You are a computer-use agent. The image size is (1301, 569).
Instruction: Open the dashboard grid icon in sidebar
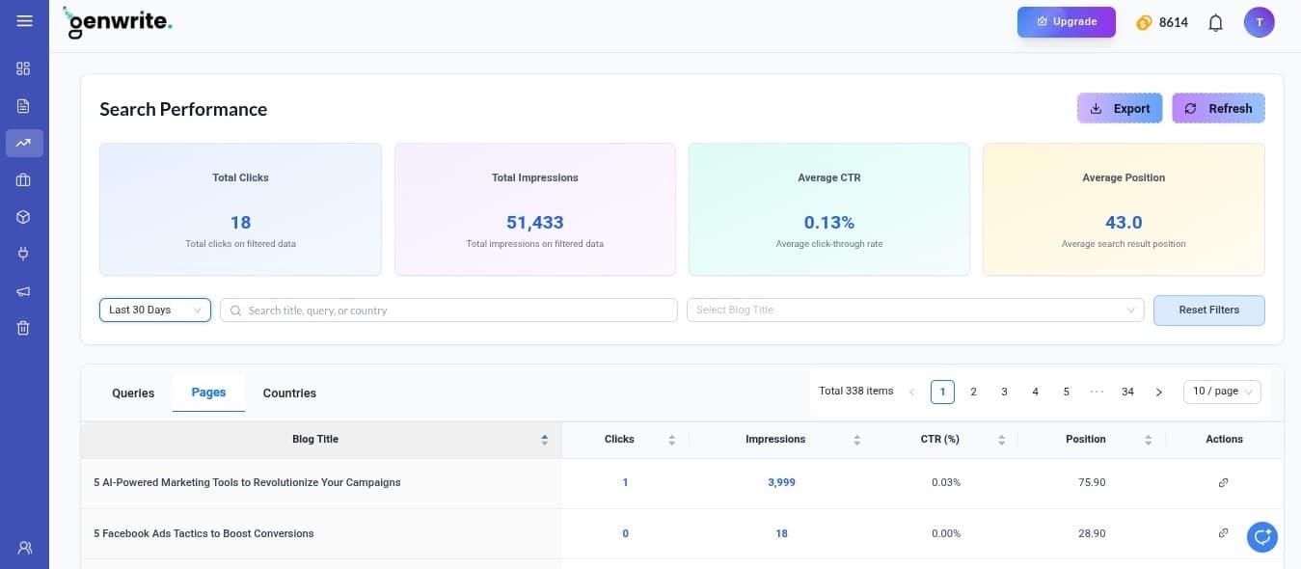24,68
